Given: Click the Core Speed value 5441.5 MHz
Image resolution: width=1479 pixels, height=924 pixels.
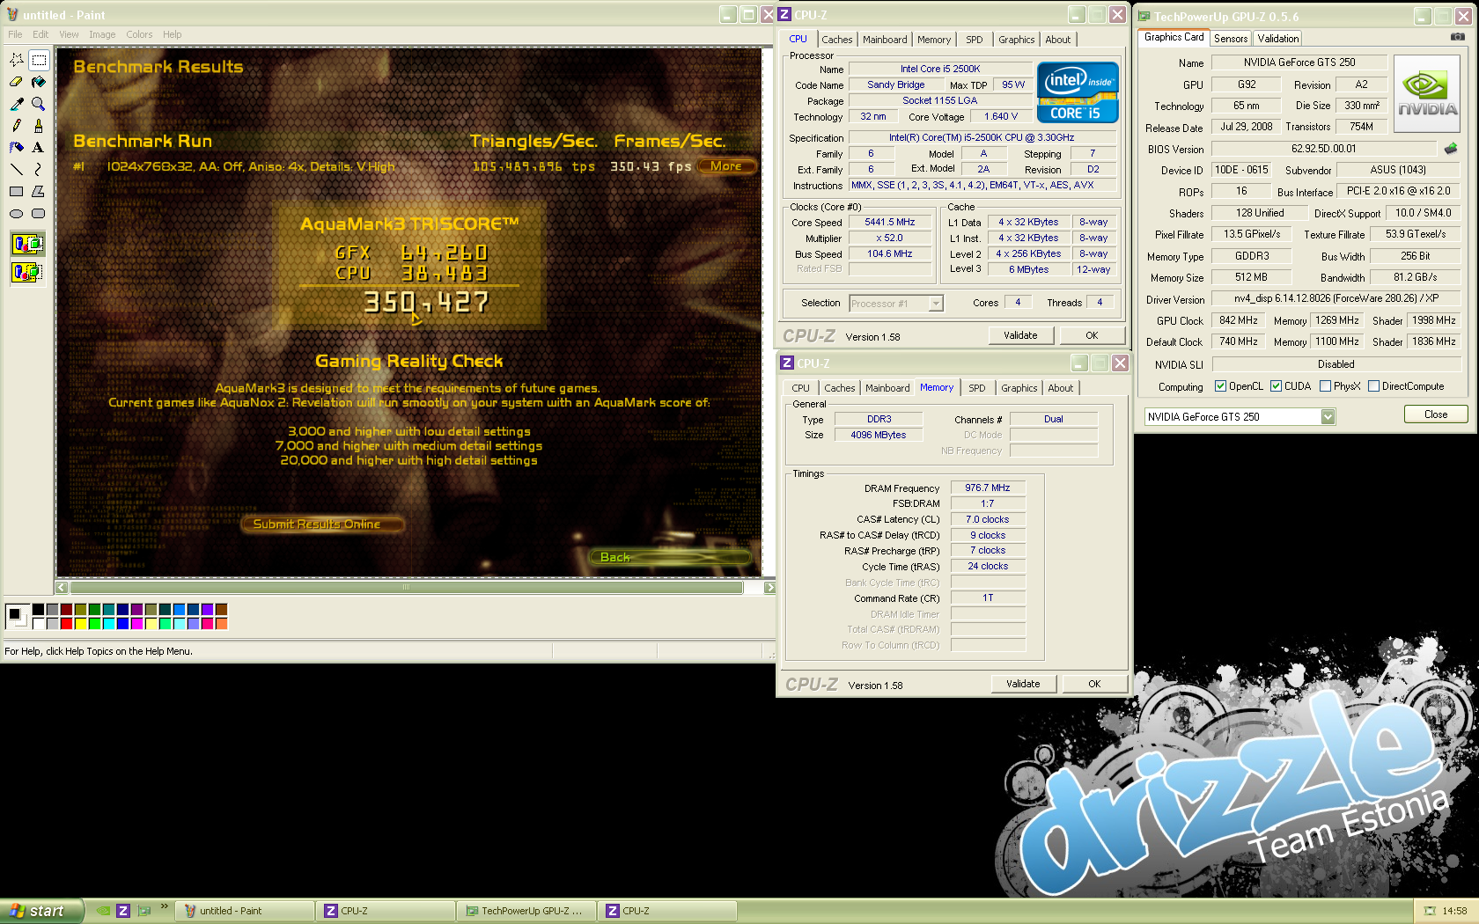Looking at the screenshot, I should coord(889,223).
